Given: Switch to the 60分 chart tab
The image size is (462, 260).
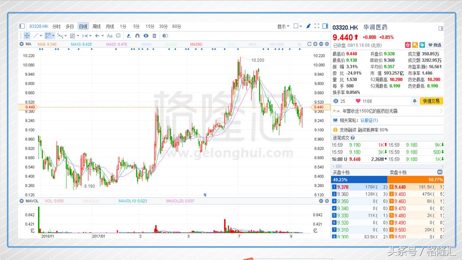Looking at the screenshot, I should click(176, 26).
